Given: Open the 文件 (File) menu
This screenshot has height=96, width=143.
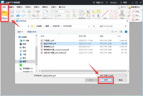Looking at the screenshot, I should [4, 7].
